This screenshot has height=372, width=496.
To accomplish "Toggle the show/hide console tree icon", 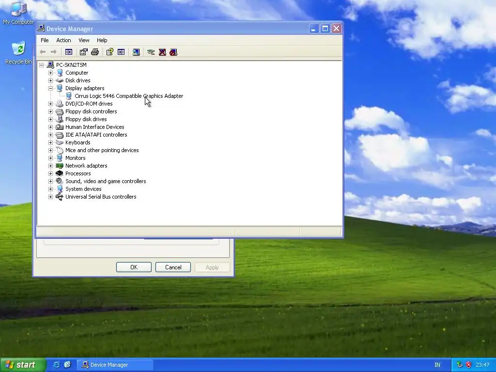I will click(69, 52).
